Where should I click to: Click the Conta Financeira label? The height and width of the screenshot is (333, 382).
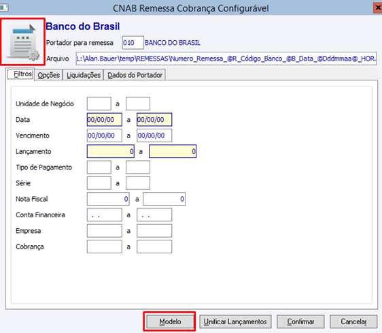pyautogui.click(x=40, y=215)
